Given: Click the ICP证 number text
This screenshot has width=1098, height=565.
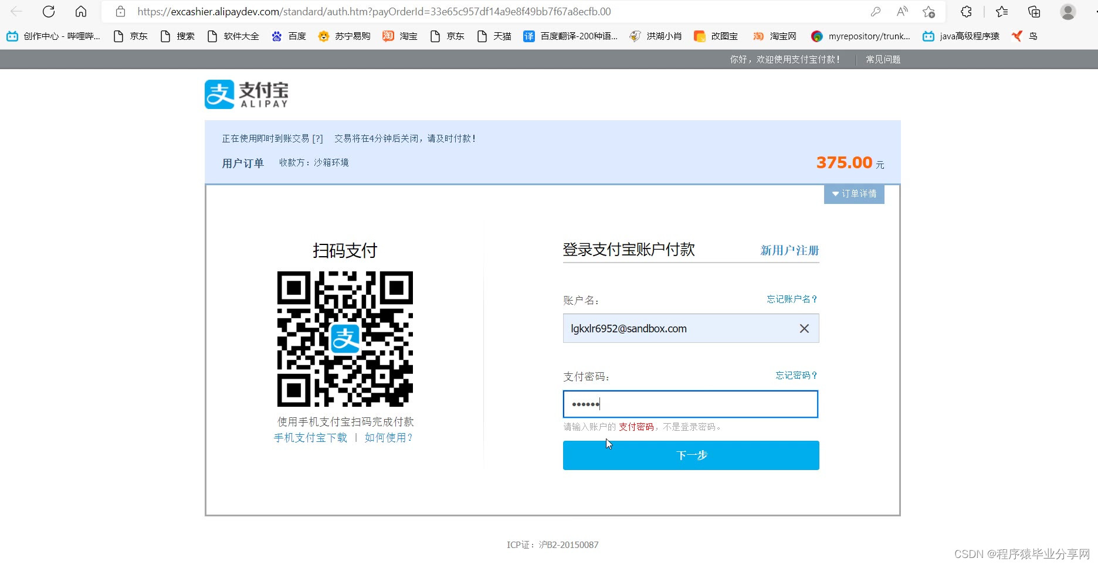Looking at the screenshot, I should pyautogui.click(x=553, y=545).
